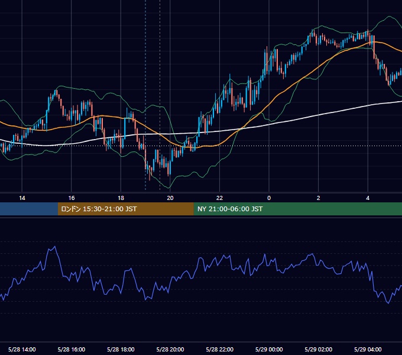The width and height of the screenshot is (402, 355).
Task: Click the '14' hour axis label
Action: click(x=22, y=198)
